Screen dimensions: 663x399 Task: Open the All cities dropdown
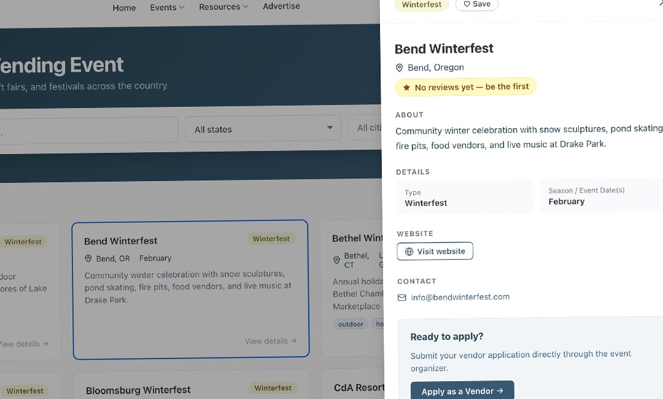pos(365,127)
